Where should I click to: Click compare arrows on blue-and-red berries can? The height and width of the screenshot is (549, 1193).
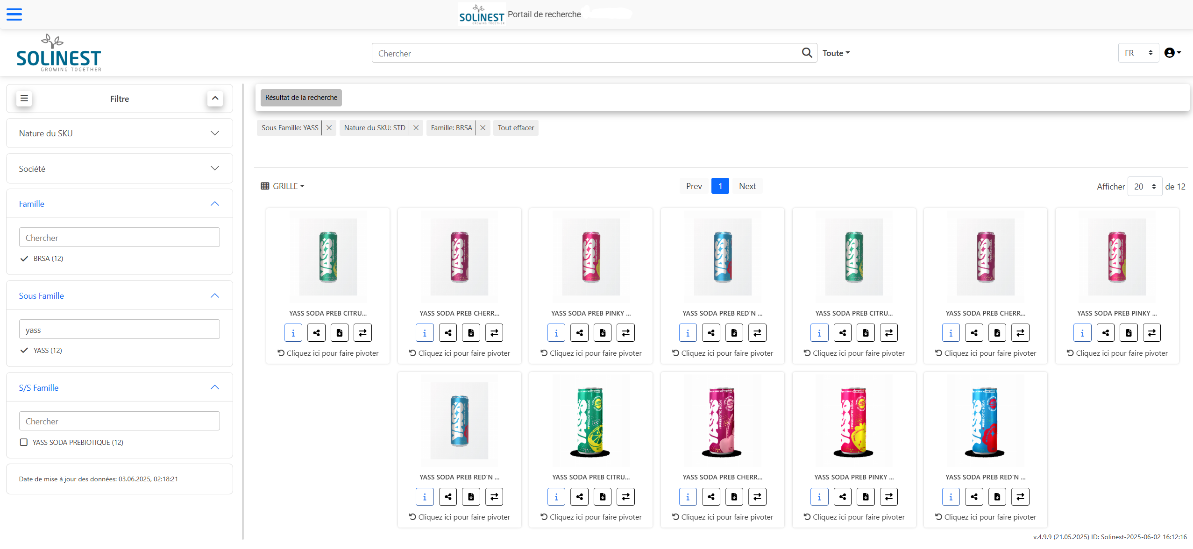(x=1020, y=497)
